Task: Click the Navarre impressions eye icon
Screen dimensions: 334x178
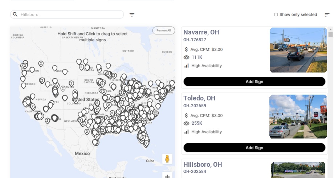Action: click(x=187, y=57)
